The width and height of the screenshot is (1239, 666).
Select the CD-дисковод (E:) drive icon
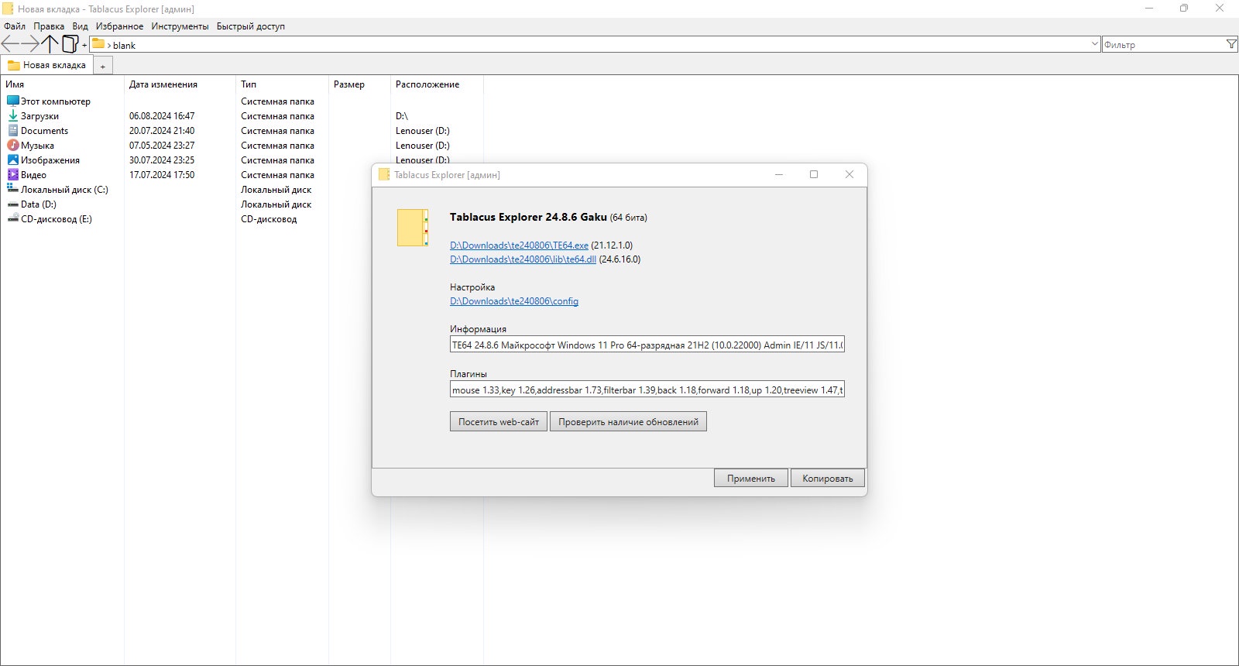pos(12,219)
